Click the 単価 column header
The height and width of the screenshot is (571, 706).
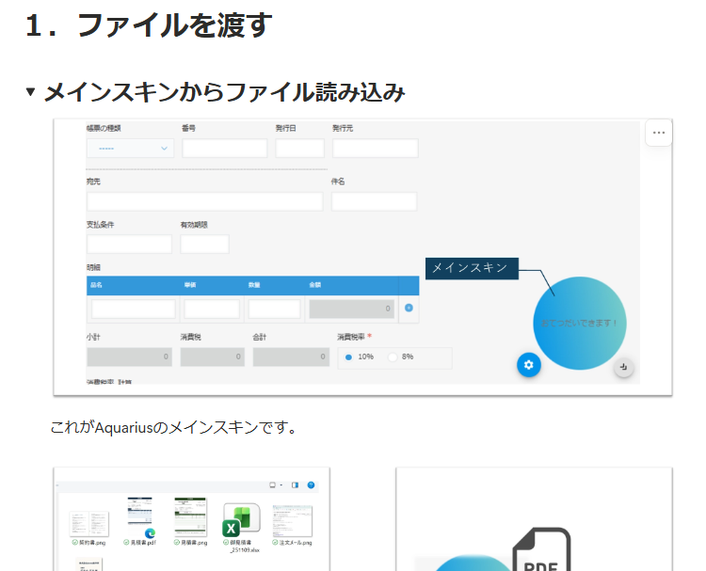tap(190, 285)
